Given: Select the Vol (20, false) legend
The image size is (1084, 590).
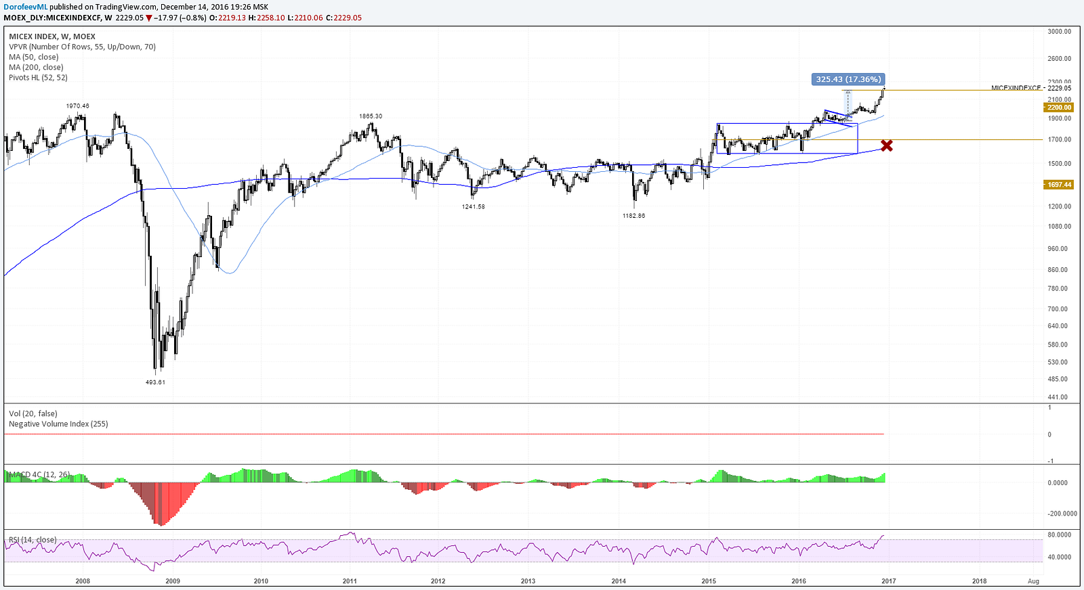Looking at the screenshot, I should tap(33, 413).
